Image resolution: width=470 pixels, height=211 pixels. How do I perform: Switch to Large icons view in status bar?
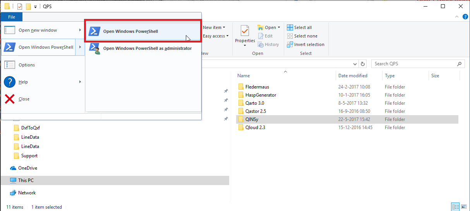463,207
